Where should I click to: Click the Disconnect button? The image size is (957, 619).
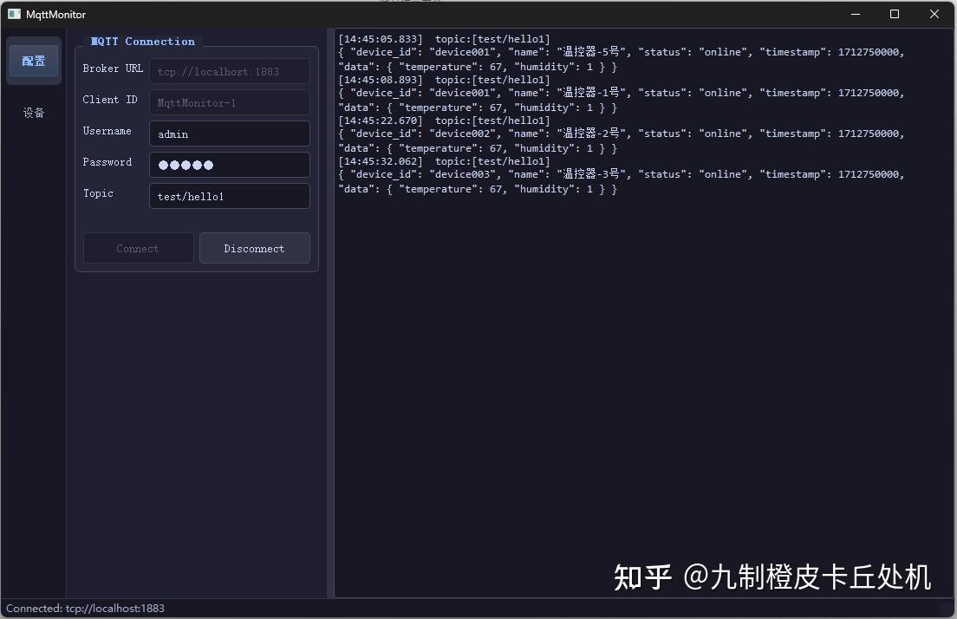pos(255,249)
